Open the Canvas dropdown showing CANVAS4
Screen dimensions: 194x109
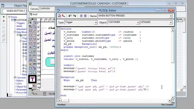coord(47,8)
